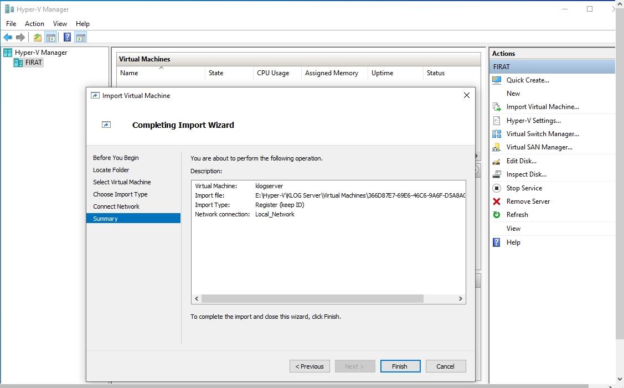
Task: Select Choose Import Type wizard step
Action: [x=120, y=194]
